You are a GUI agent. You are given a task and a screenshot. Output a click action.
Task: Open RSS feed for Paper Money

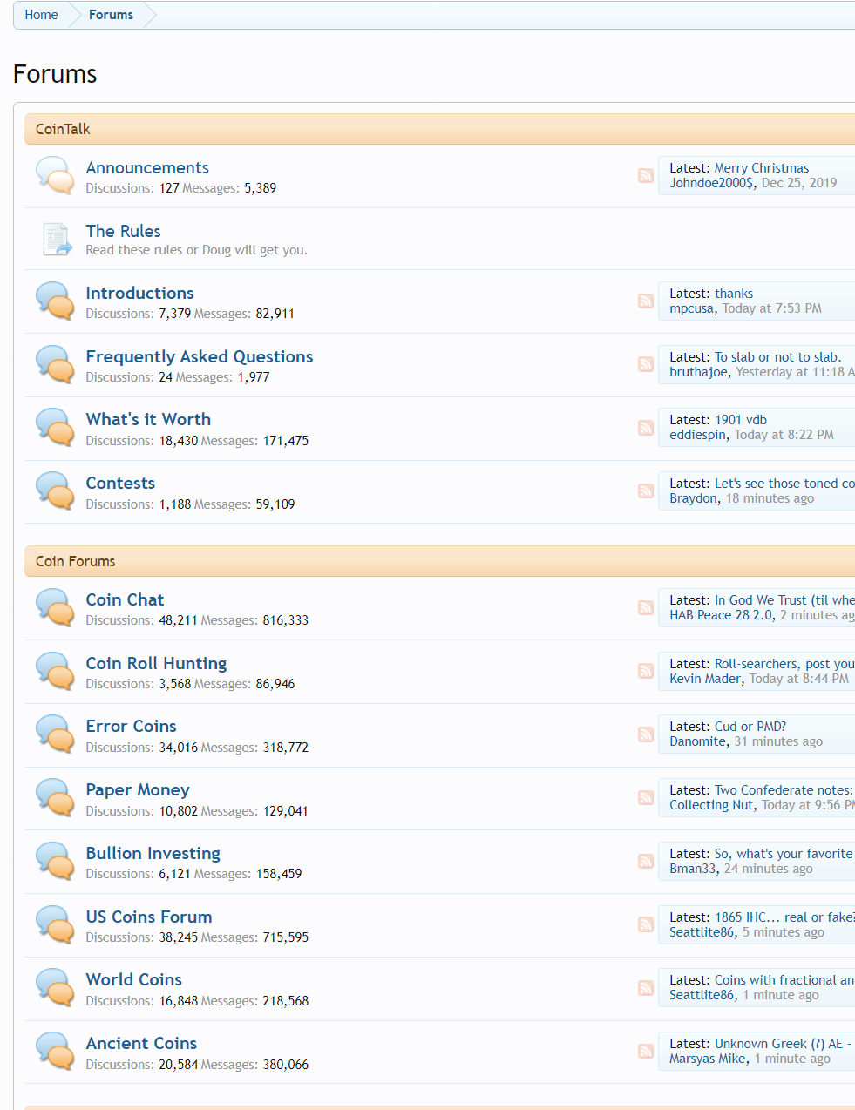click(x=646, y=798)
